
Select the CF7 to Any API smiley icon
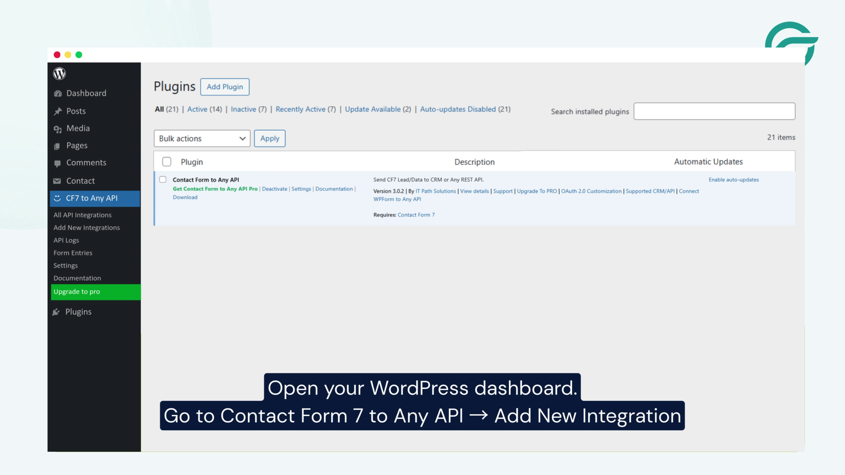click(57, 198)
